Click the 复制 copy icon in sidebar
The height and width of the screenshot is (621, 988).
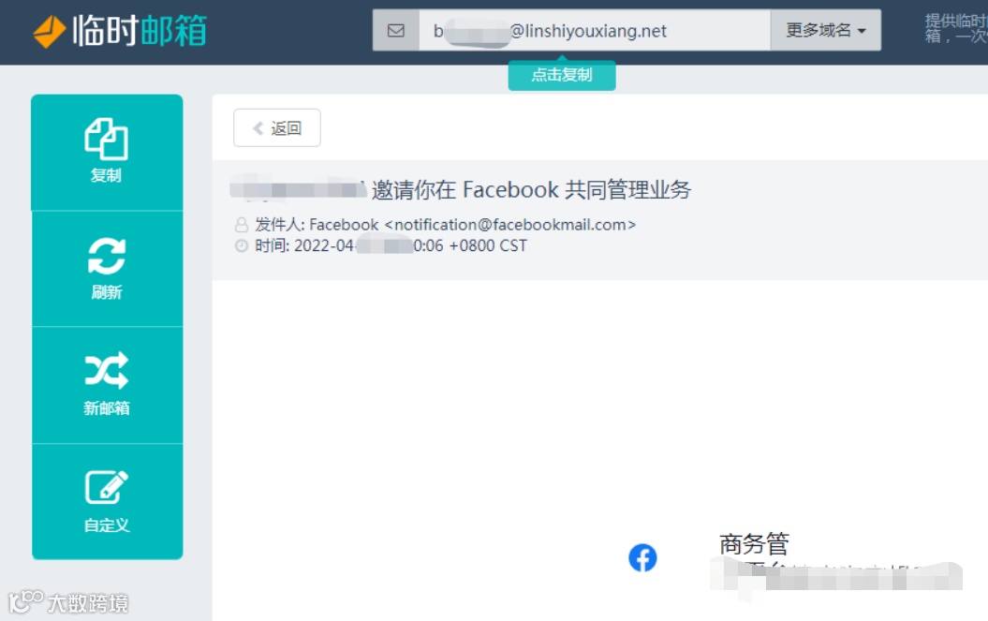106,139
